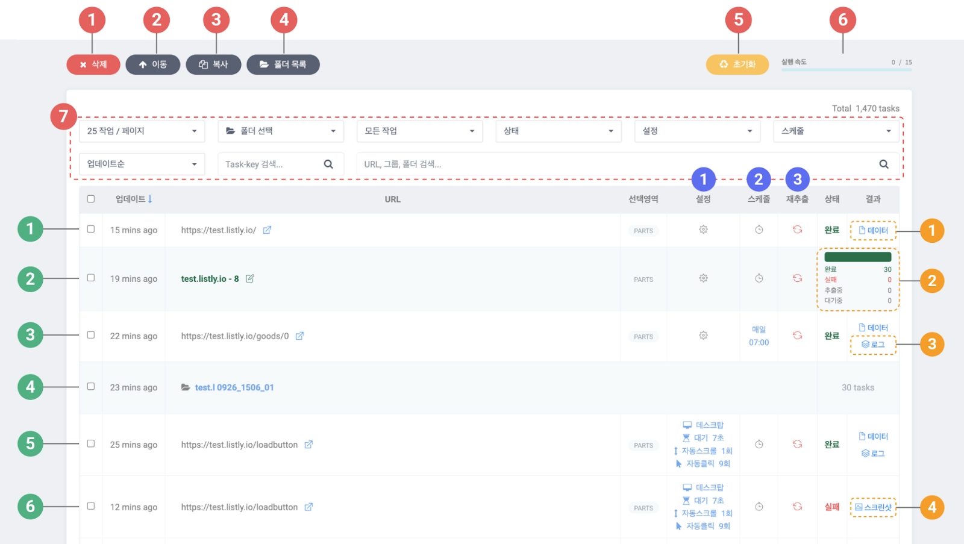Click re-extract icon for goods/0 row
This screenshot has width=964, height=544.
pos(797,336)
